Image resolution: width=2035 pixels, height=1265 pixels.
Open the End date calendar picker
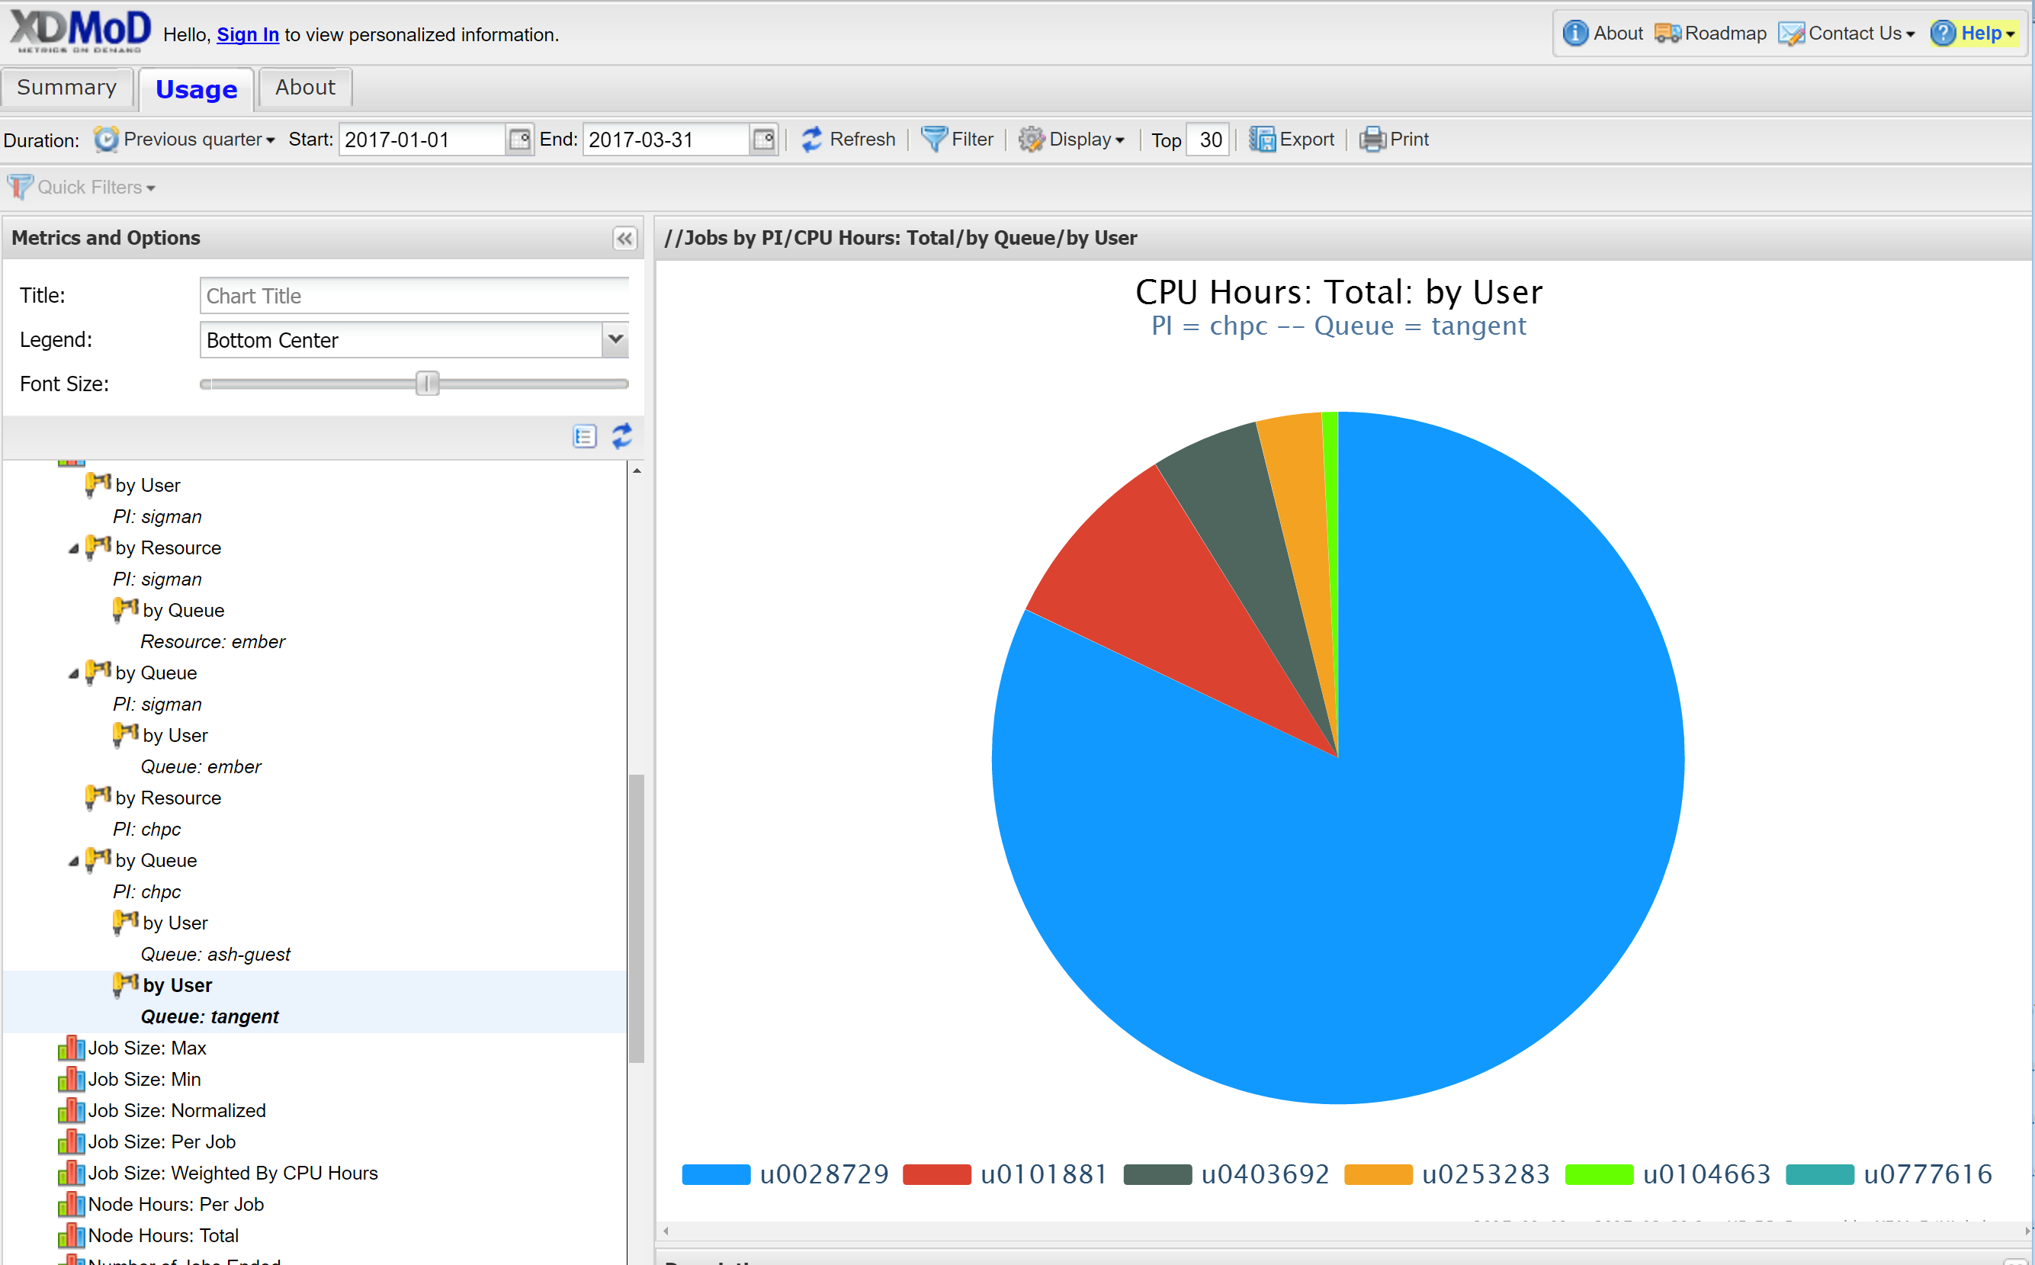[x=762, y=140]
